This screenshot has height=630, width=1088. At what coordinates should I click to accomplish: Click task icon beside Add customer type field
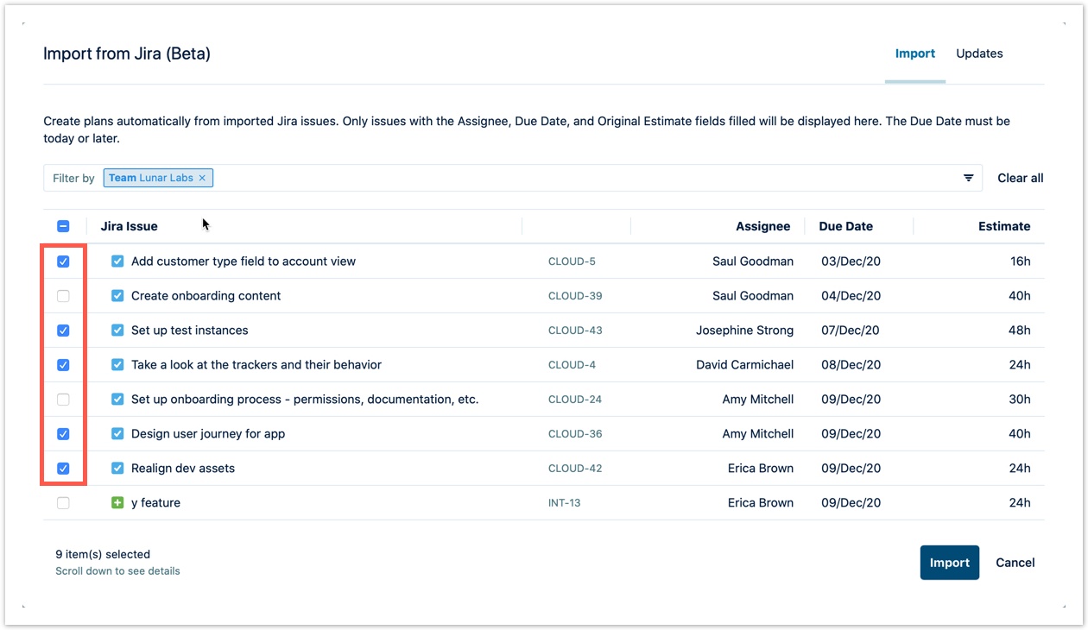click(117, 261)
